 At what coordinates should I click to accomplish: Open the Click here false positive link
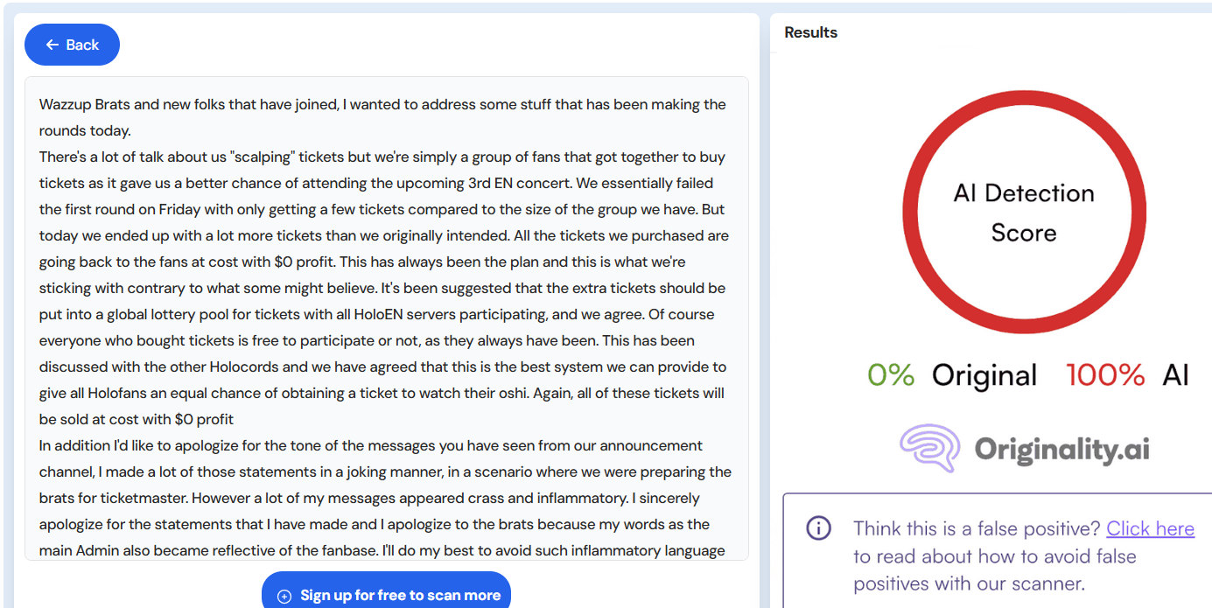(1150, 528)
